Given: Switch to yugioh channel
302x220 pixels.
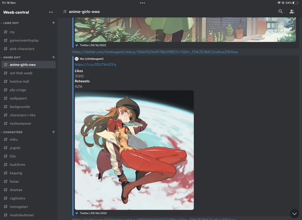Looking at the screenshot, I should tap(28, 148).
